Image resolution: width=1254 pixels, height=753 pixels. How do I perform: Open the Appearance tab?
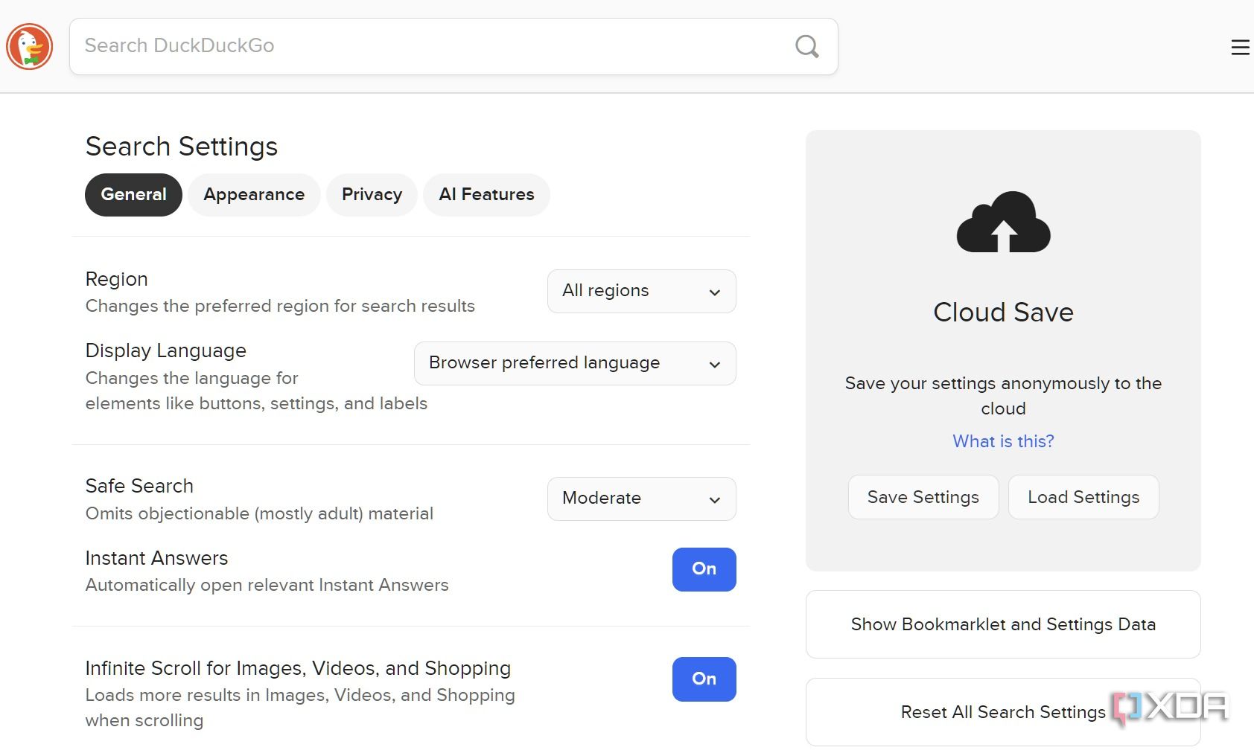254,195
